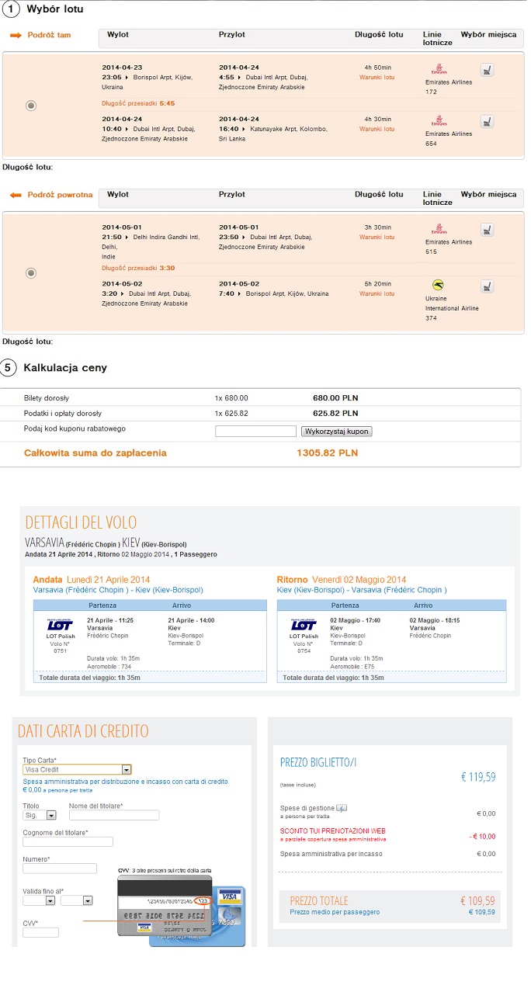Open the Tipo Carta dropdown

pyautogui.click(x=77, y=769)
